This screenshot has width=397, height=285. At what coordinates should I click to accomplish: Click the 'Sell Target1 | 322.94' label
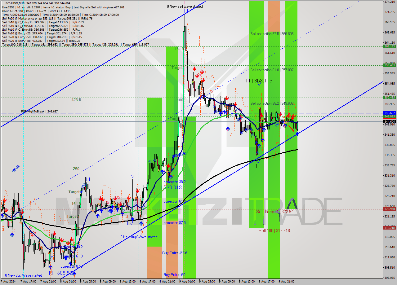(x=275, y=212)
